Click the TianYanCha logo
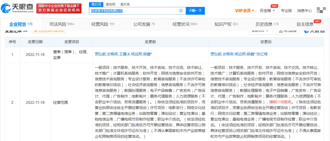The image size is (330, 141). [x=17, y=8]
